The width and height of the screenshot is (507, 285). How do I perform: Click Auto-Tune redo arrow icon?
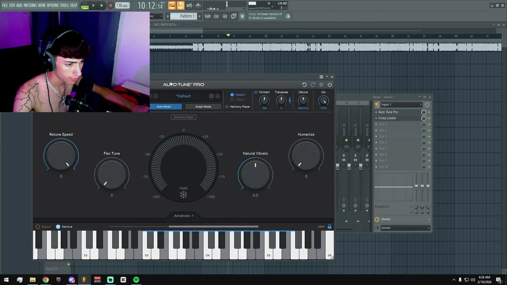[x=313, y=85]
